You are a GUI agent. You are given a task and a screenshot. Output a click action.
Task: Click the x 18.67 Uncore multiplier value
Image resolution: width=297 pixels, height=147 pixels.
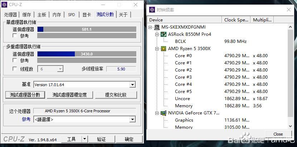click(260, 99)
